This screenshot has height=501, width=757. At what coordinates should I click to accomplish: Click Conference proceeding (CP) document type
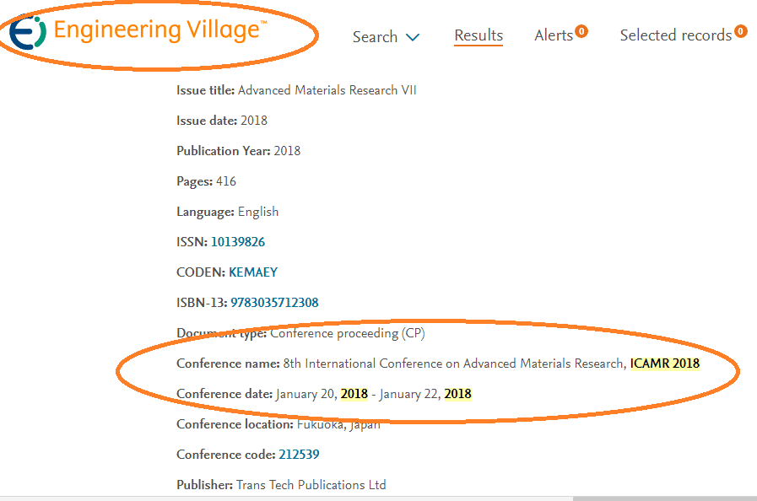348,333
